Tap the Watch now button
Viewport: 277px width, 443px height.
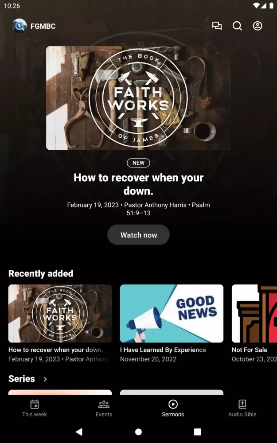(138, 235)
